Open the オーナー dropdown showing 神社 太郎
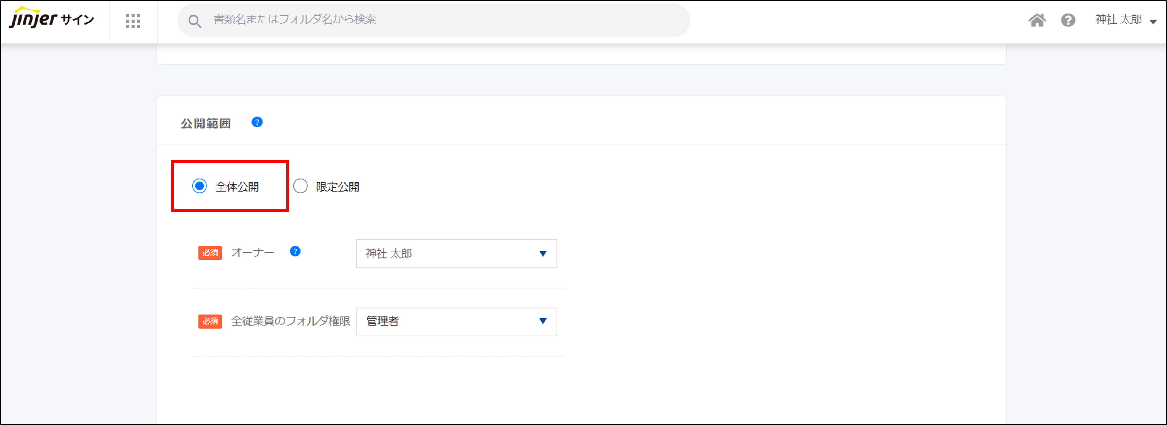This screenshot has width=1167, height=425. point(456,253)
